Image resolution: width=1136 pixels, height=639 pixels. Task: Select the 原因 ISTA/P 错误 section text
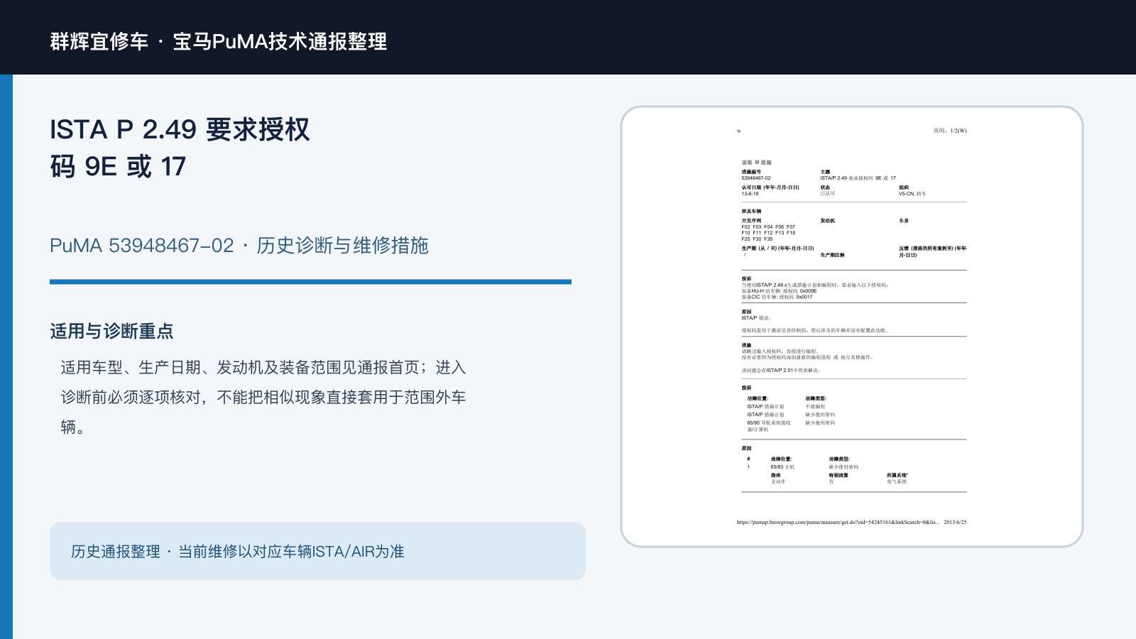point(755,315)
